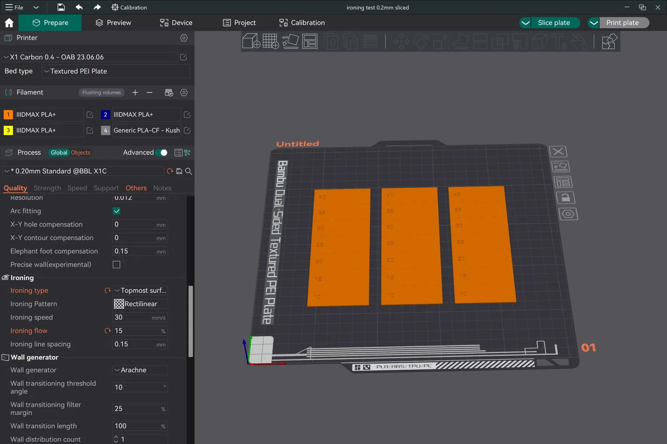667x444 pixels.
Task: Enable Precise wall(experimental) checkbox
Action: 117,264
